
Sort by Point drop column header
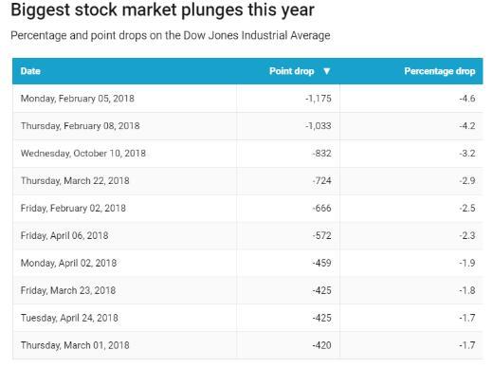pos(291,71)
